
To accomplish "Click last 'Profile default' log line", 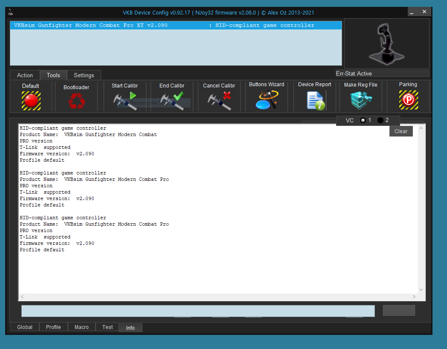I will point(42,250).
